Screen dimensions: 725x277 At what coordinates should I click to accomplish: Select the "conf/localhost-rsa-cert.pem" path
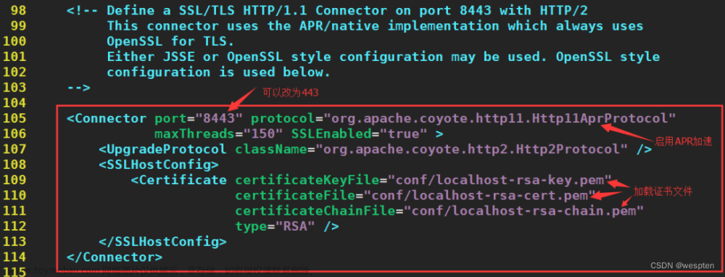pos(479,195)
